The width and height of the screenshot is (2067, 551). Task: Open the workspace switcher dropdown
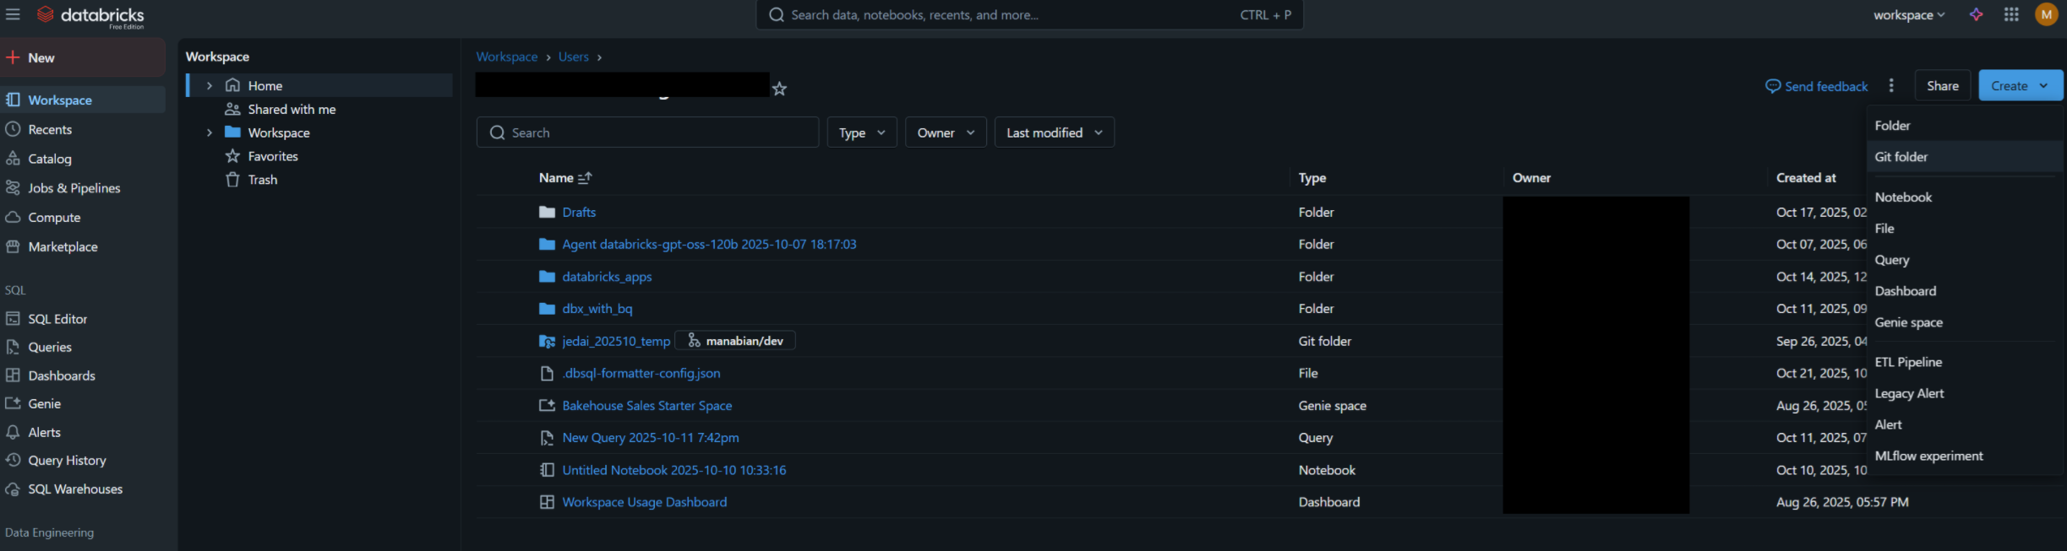(x=1909, y=15)
